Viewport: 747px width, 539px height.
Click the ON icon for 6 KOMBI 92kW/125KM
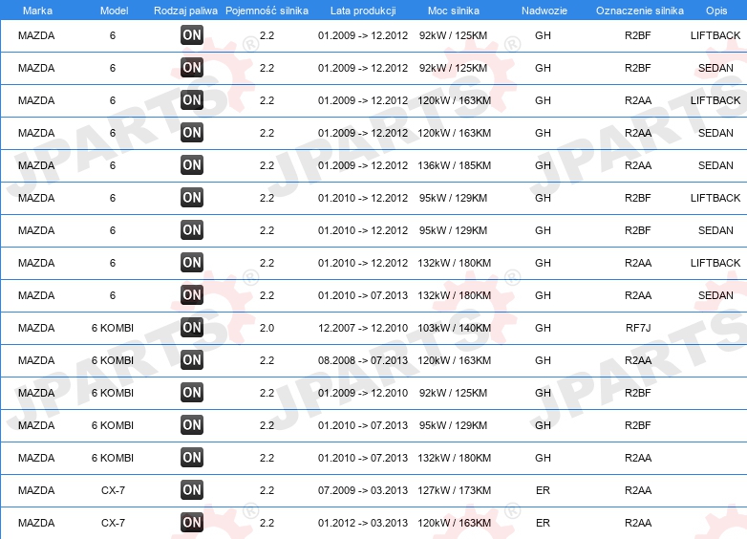click(x=192, y=392)
